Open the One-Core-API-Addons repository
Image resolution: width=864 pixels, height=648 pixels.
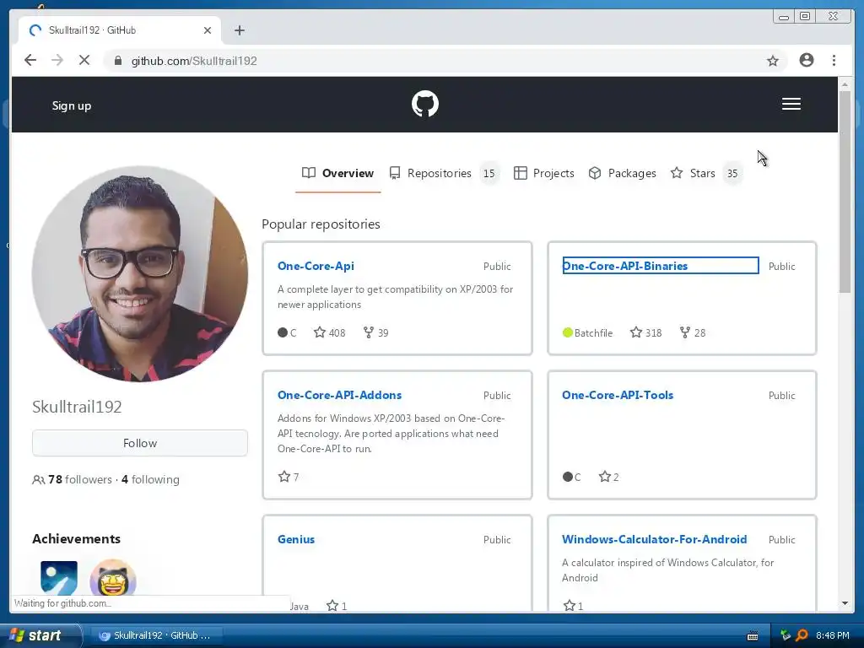point(339,395)
